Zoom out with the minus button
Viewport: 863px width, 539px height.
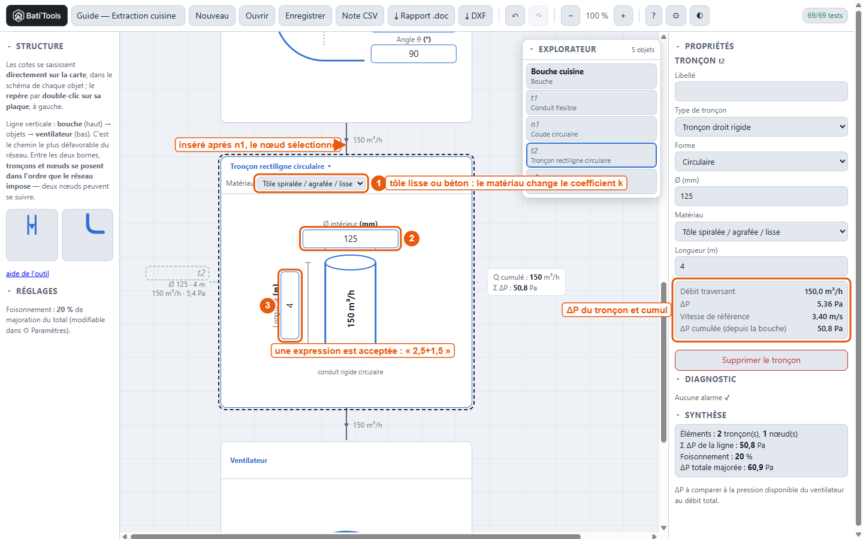[x=571, y=16]
